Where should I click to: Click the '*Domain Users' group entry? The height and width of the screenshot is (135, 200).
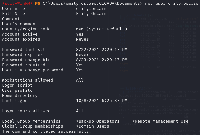tap(92, 126)
